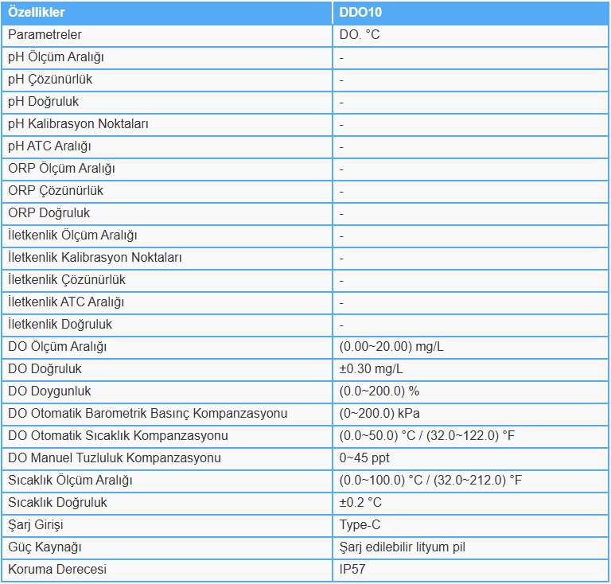Screen dimensions: 611x584
Task: Click the 'DO Doğruluk' label
Action: click(45, 369)
